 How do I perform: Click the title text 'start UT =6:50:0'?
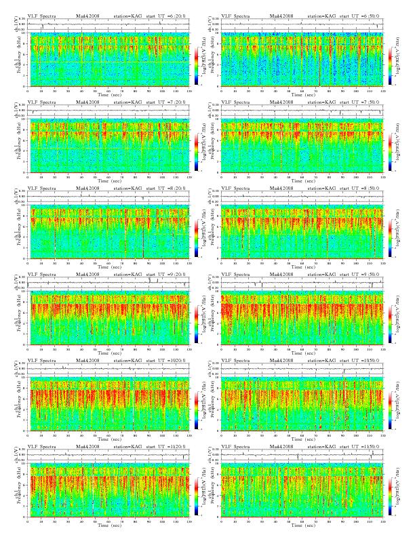359,16
